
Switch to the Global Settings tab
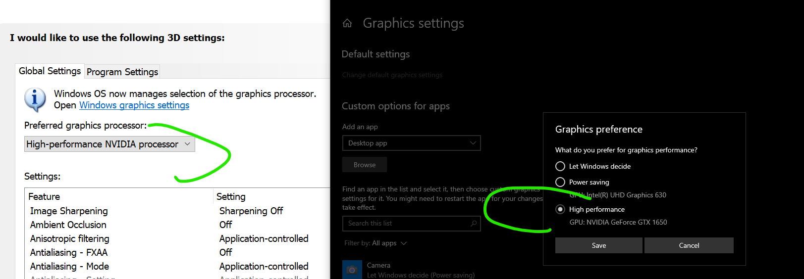click(x=50, y=71)
